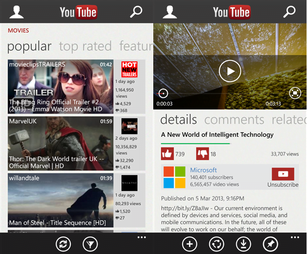Click the willandtale uploader name
The image size is (307, 254).
tap(24, 178)
